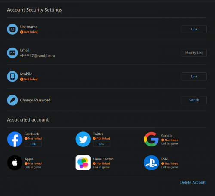Click the PlayStation PSN icon
The height and width of the screenshot is (196, 215).
click(x=151, y=163)
